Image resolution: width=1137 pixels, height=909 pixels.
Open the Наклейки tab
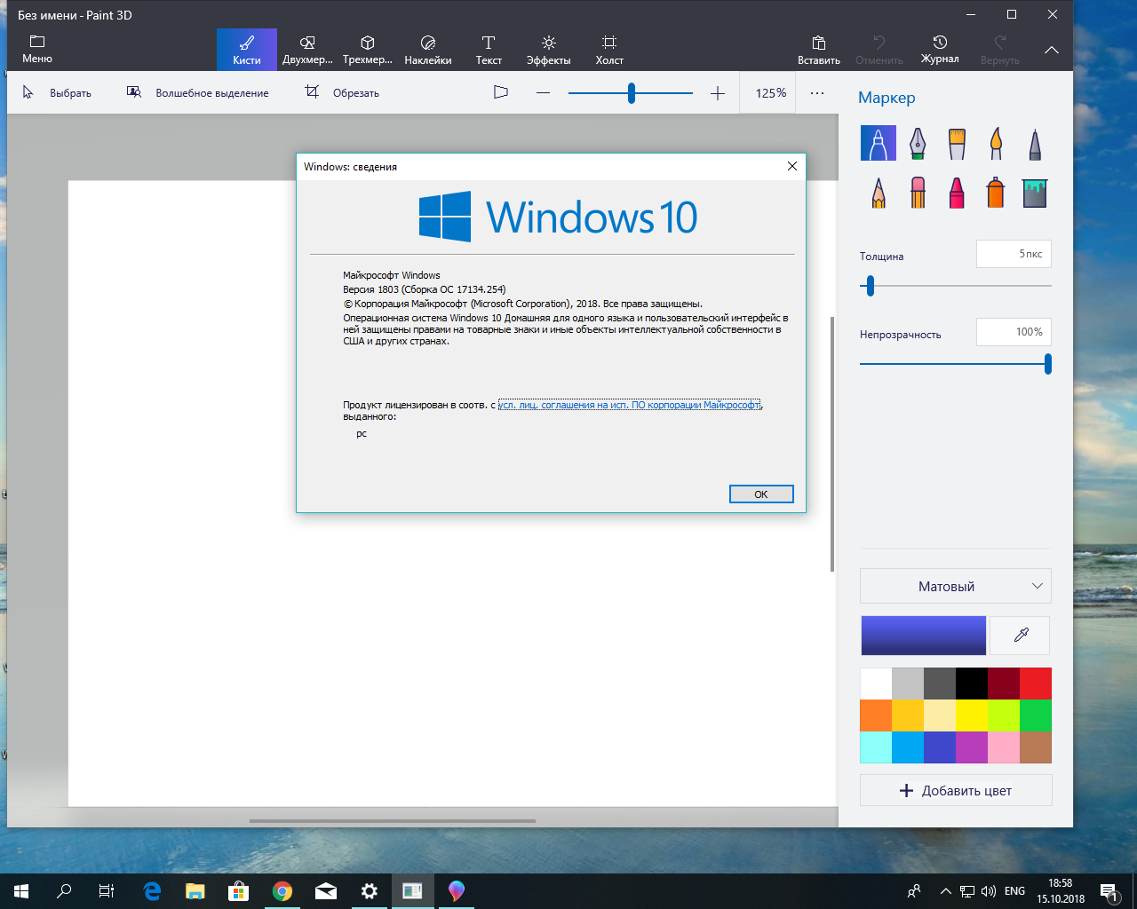click(428, 50)
